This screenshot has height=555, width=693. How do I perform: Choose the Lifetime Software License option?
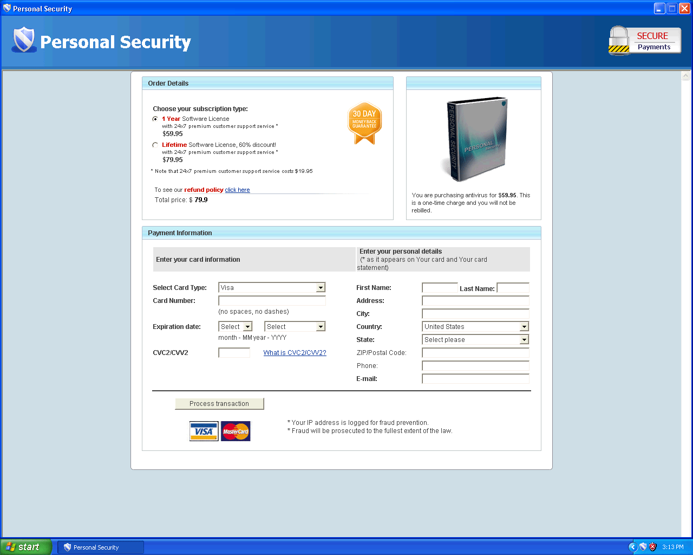(155, 145)
